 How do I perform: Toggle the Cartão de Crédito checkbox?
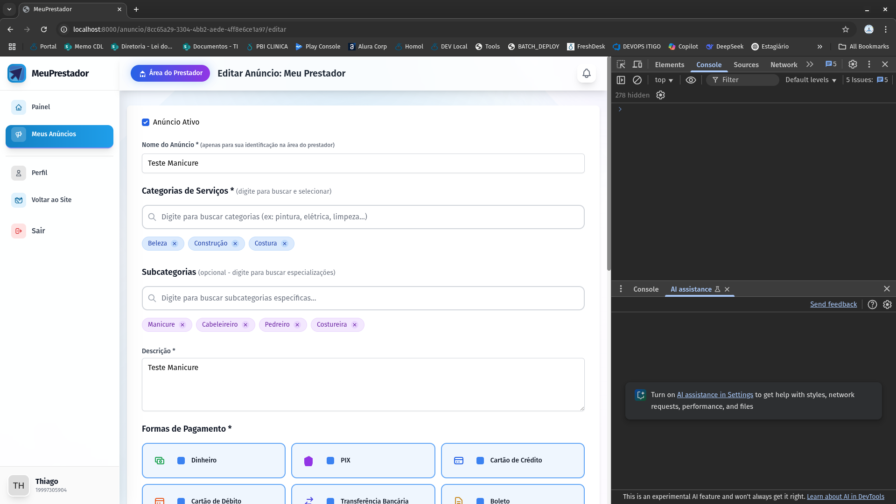(x=480, y=461)
